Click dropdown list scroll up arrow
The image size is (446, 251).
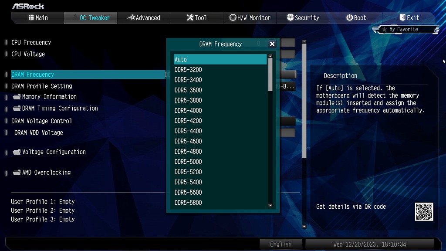[x=270, y=56]
